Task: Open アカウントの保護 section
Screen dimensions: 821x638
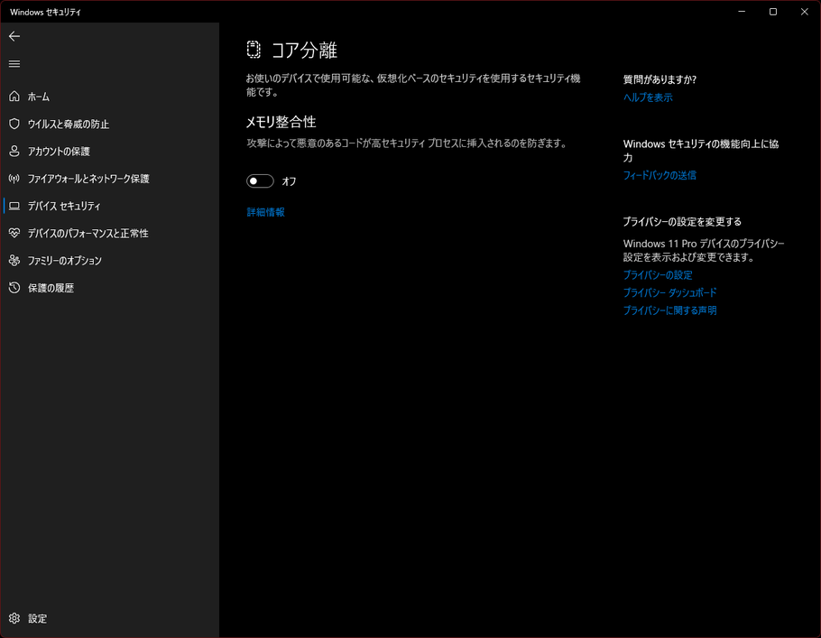Action: pos(109,151)
